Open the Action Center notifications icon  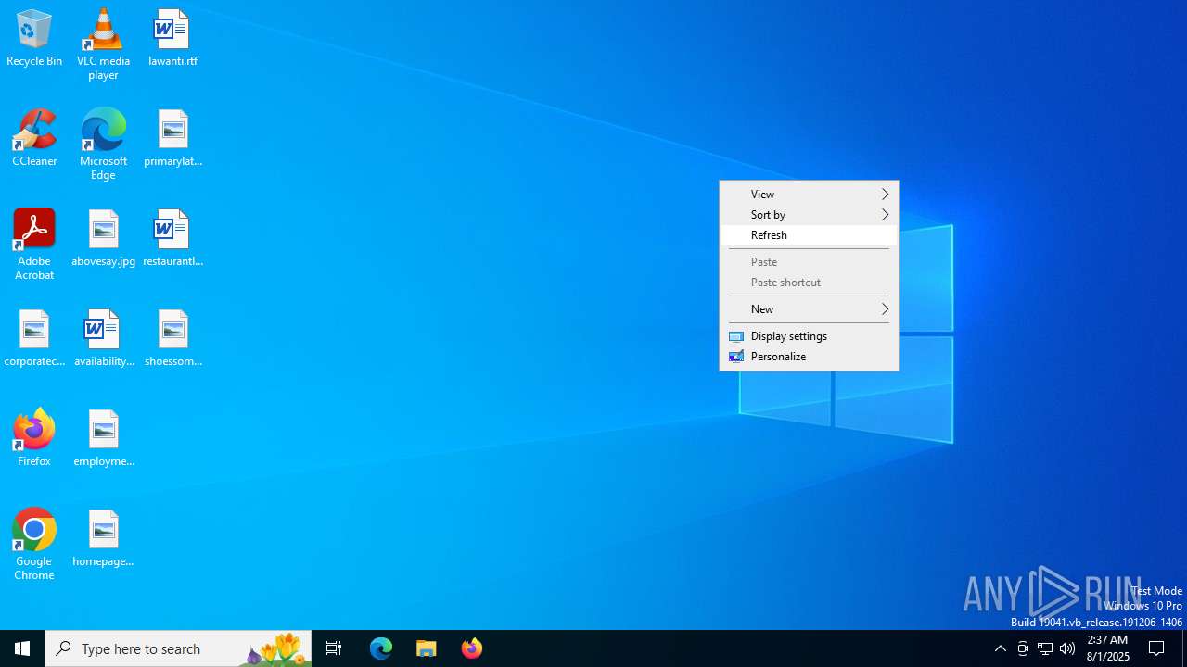tap(1157, 648)
